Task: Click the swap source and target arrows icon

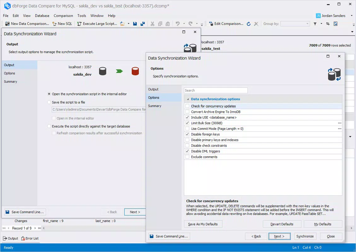Action: (x=328, y=24)
